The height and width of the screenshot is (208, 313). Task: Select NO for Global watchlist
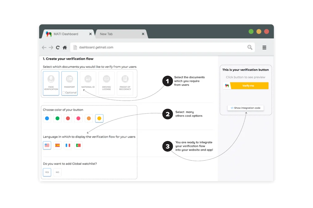pos(57,172)
